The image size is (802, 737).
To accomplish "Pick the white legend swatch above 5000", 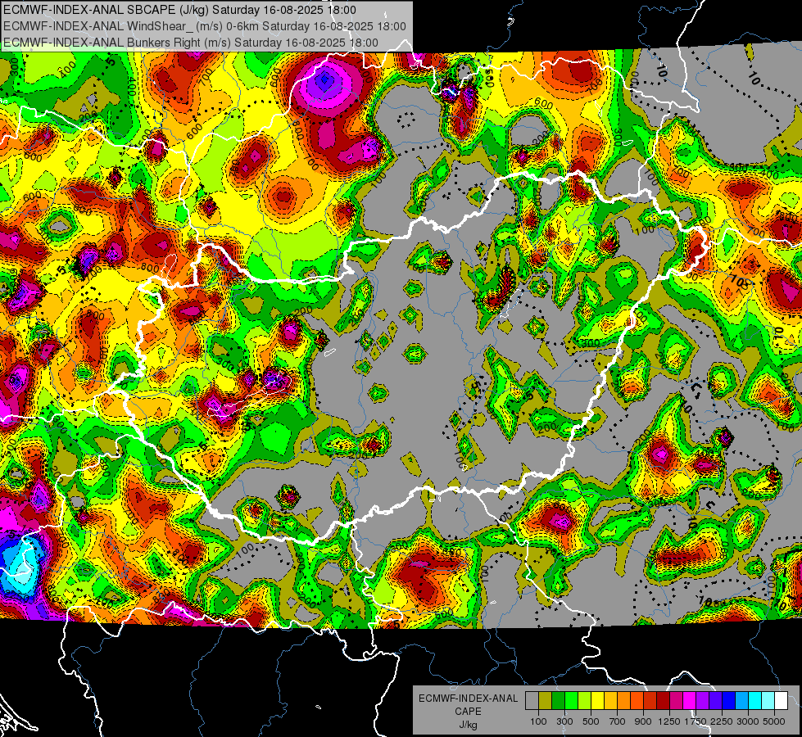I will (x=782, y=700).
